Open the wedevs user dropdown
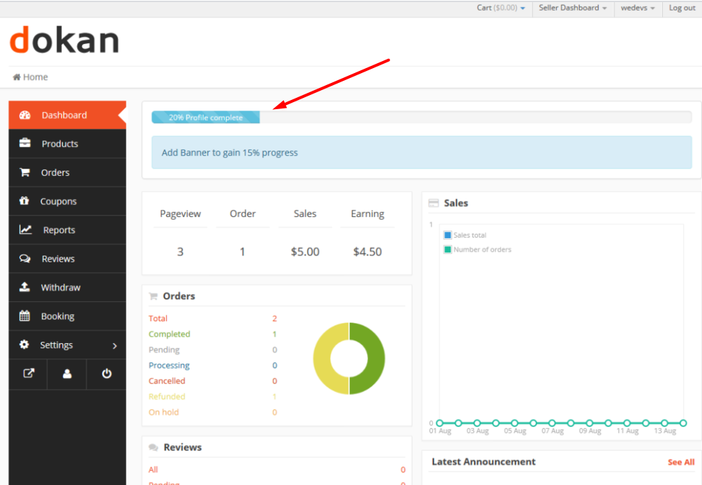 coord(637,8)
